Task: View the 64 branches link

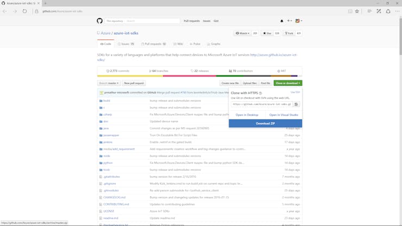Action: pos(159,71)
